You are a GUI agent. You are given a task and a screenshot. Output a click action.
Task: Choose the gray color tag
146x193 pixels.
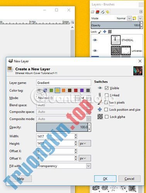tap(88, 90)
